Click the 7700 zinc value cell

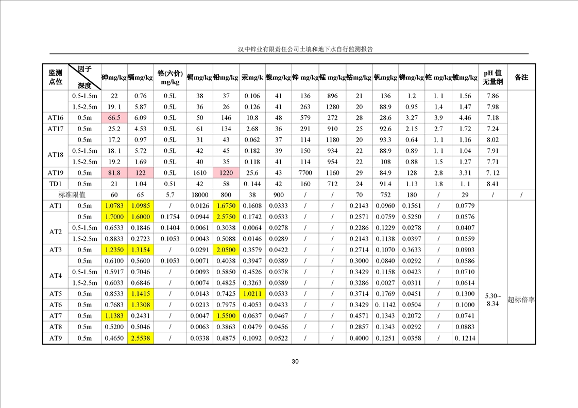(305, 173)
